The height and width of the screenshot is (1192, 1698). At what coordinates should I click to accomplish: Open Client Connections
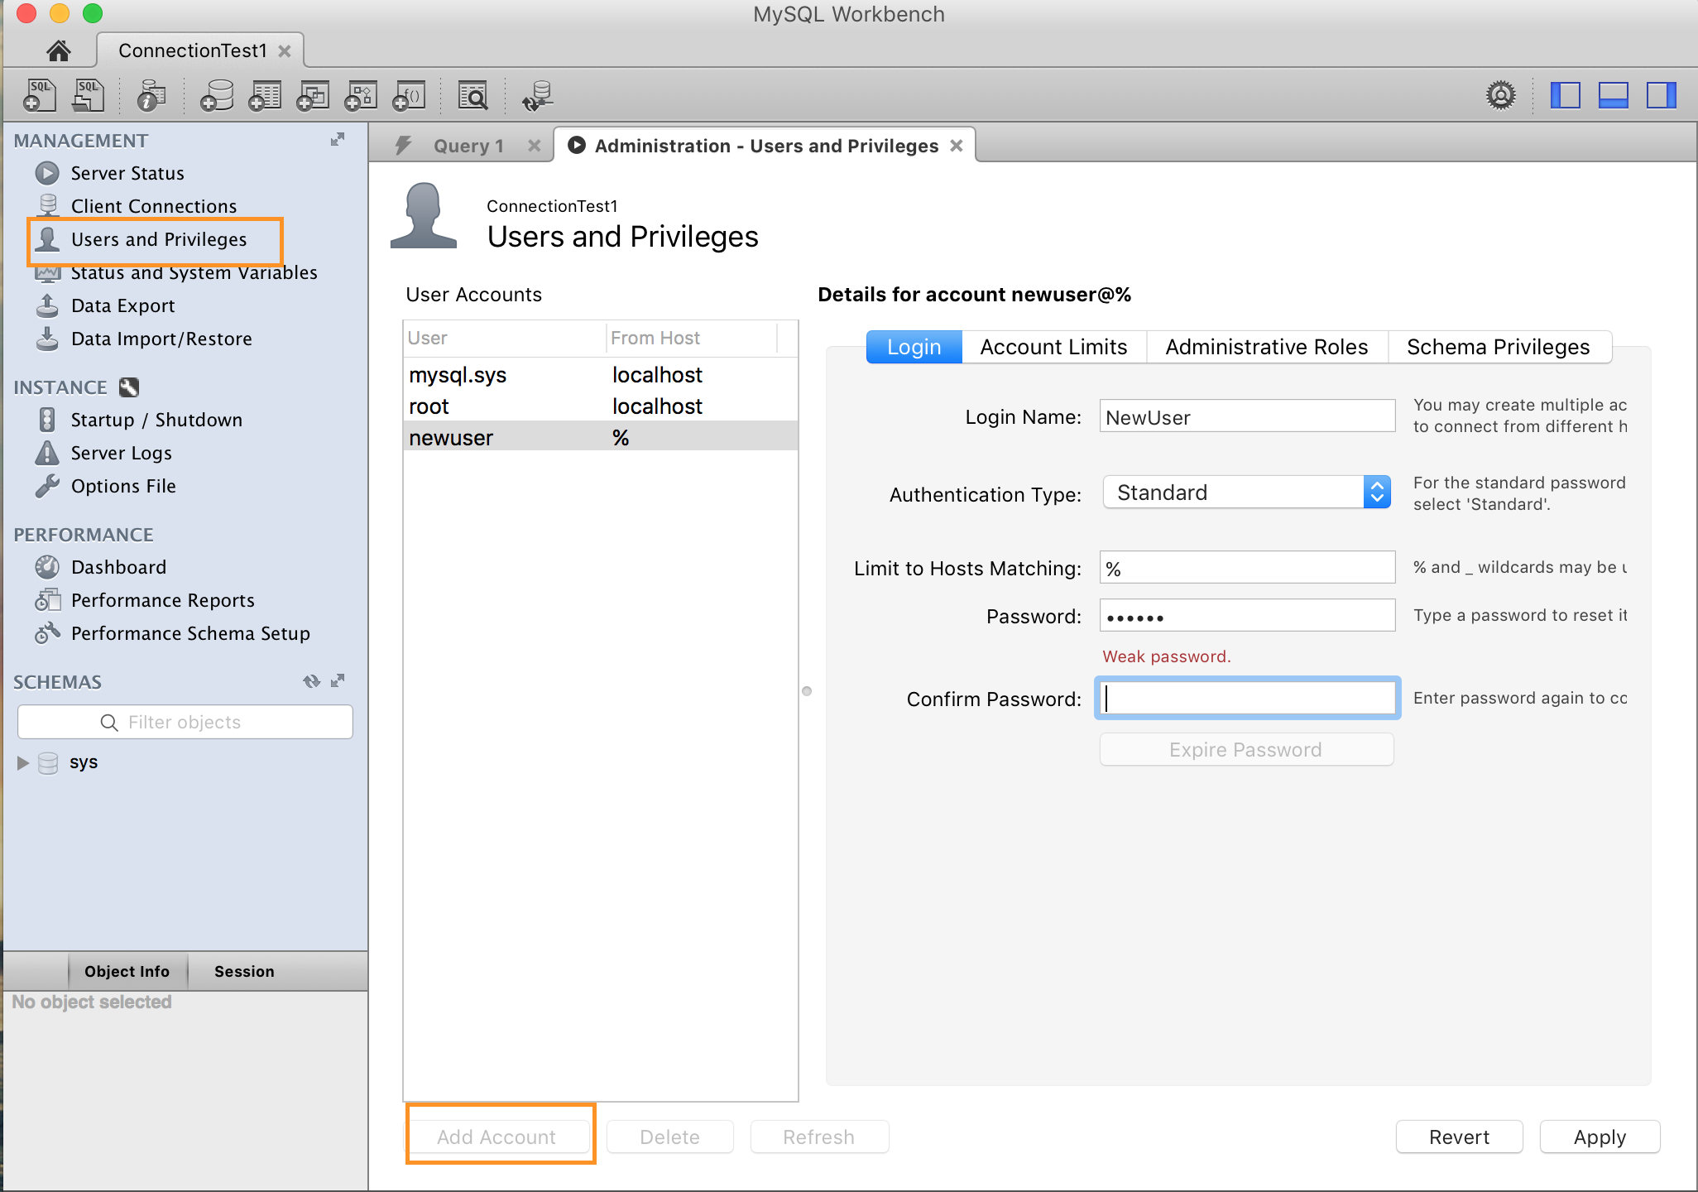click(x=154, y=206)
